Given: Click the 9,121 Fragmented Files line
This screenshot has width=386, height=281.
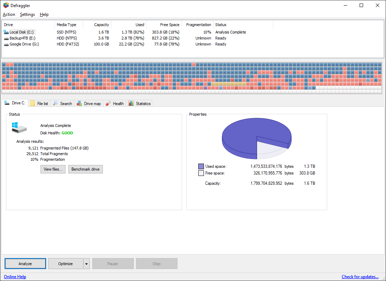Looking at the screenshot, I should tap(58, 148).
